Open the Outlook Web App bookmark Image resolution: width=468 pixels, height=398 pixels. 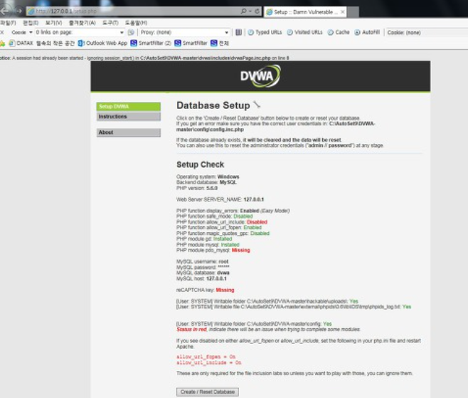point(102,43)
